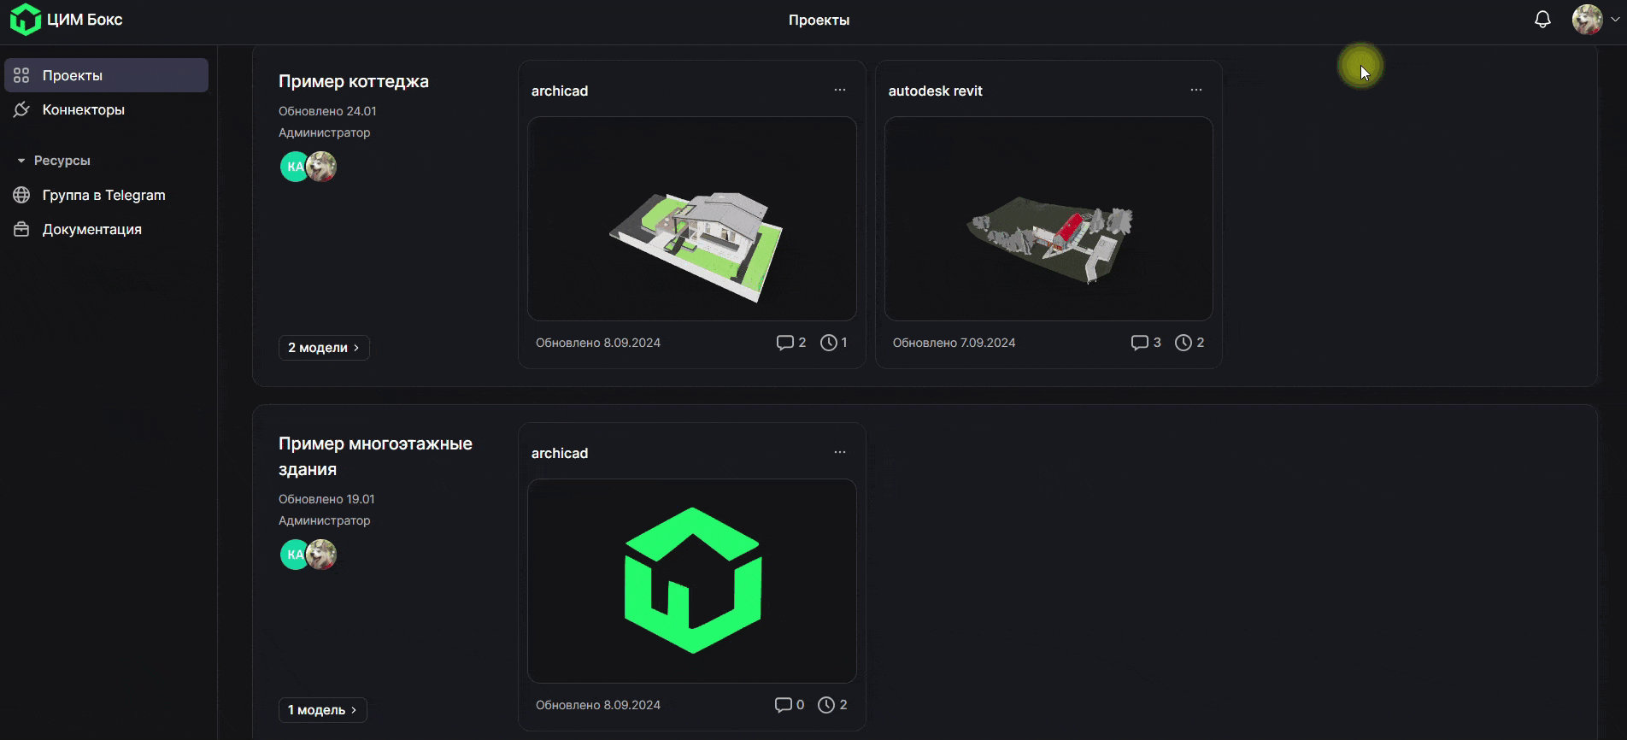
Task: Click the Обновлено 19.01 text
Action: pyautogui.click(x=326, y=499)
